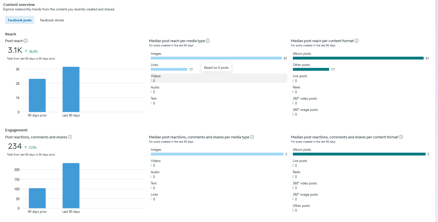Click the Links bar showing 17 reach
438x222 pixels.
(169, 69)
